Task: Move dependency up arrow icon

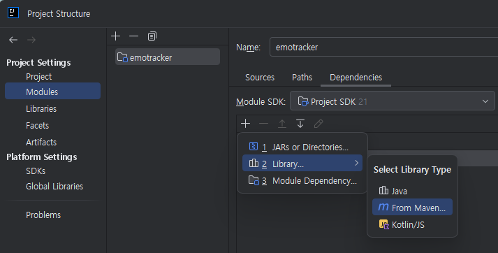Action: click(282, 124)
